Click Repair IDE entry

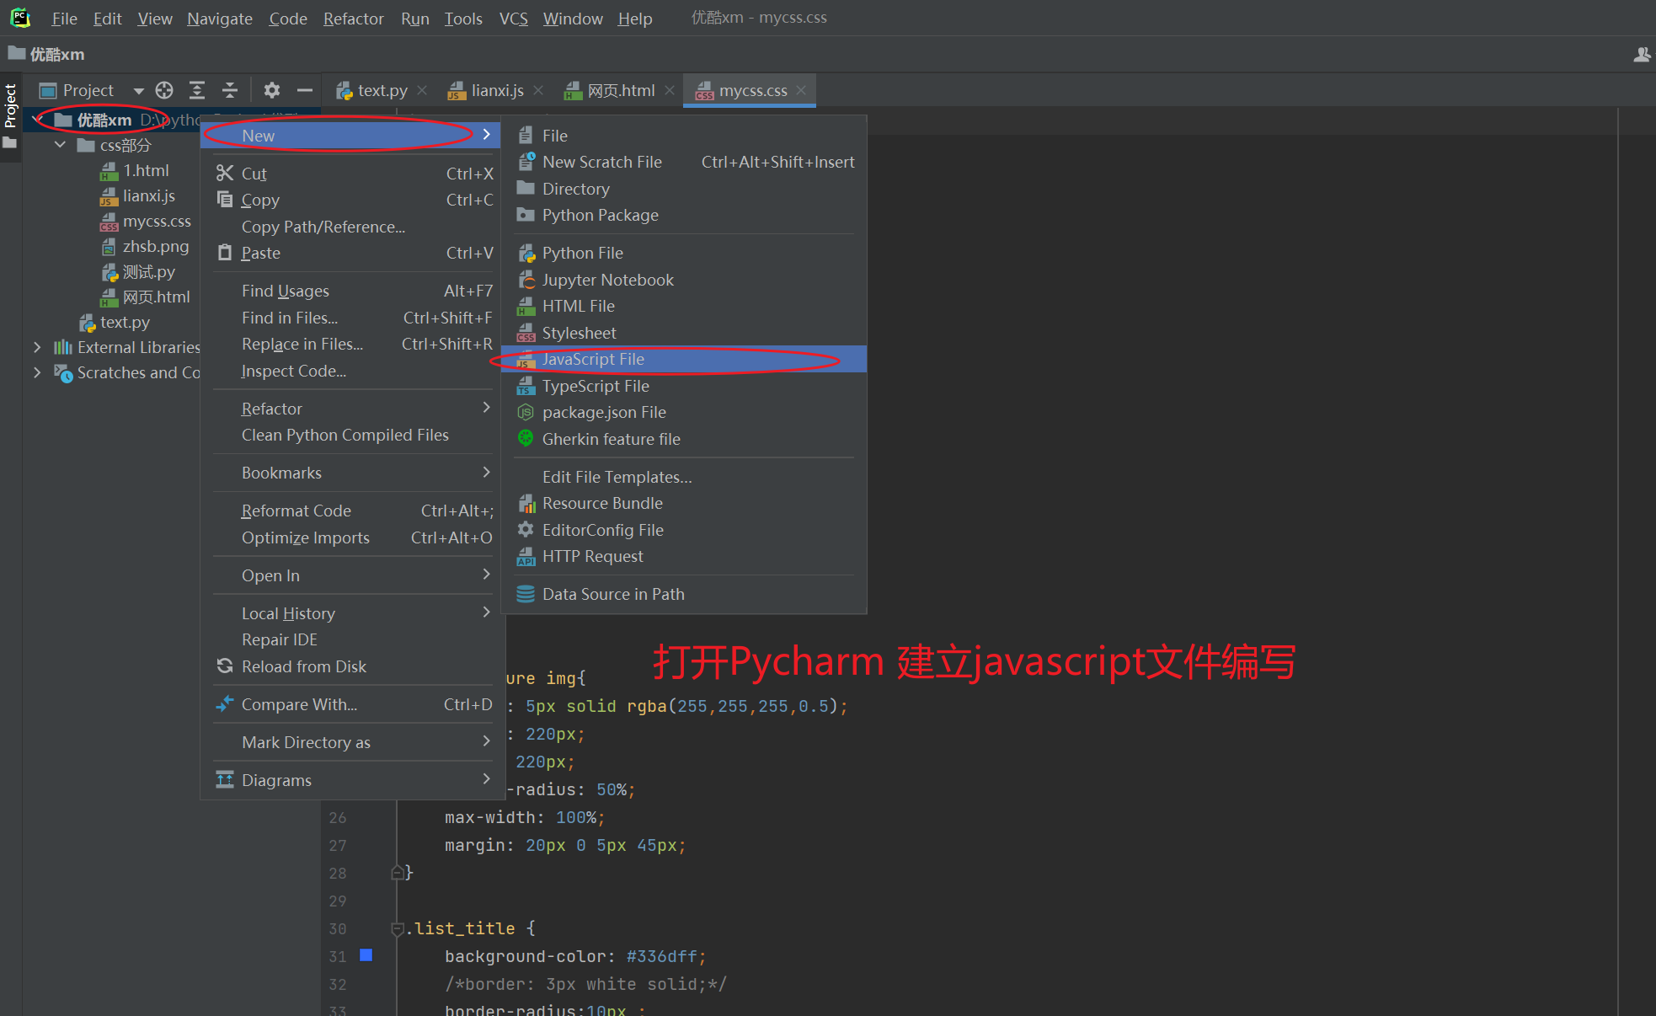(352, 639)
